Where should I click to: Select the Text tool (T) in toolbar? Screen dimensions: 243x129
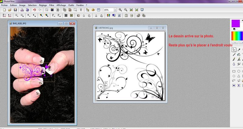pyautogui.click(x=81, y=10)
